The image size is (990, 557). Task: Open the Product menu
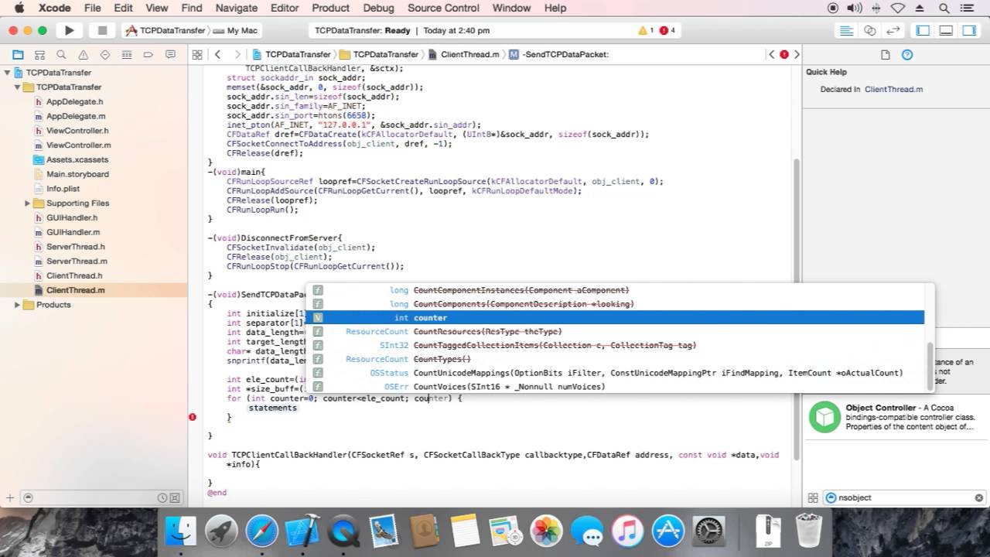click(331, 8)
